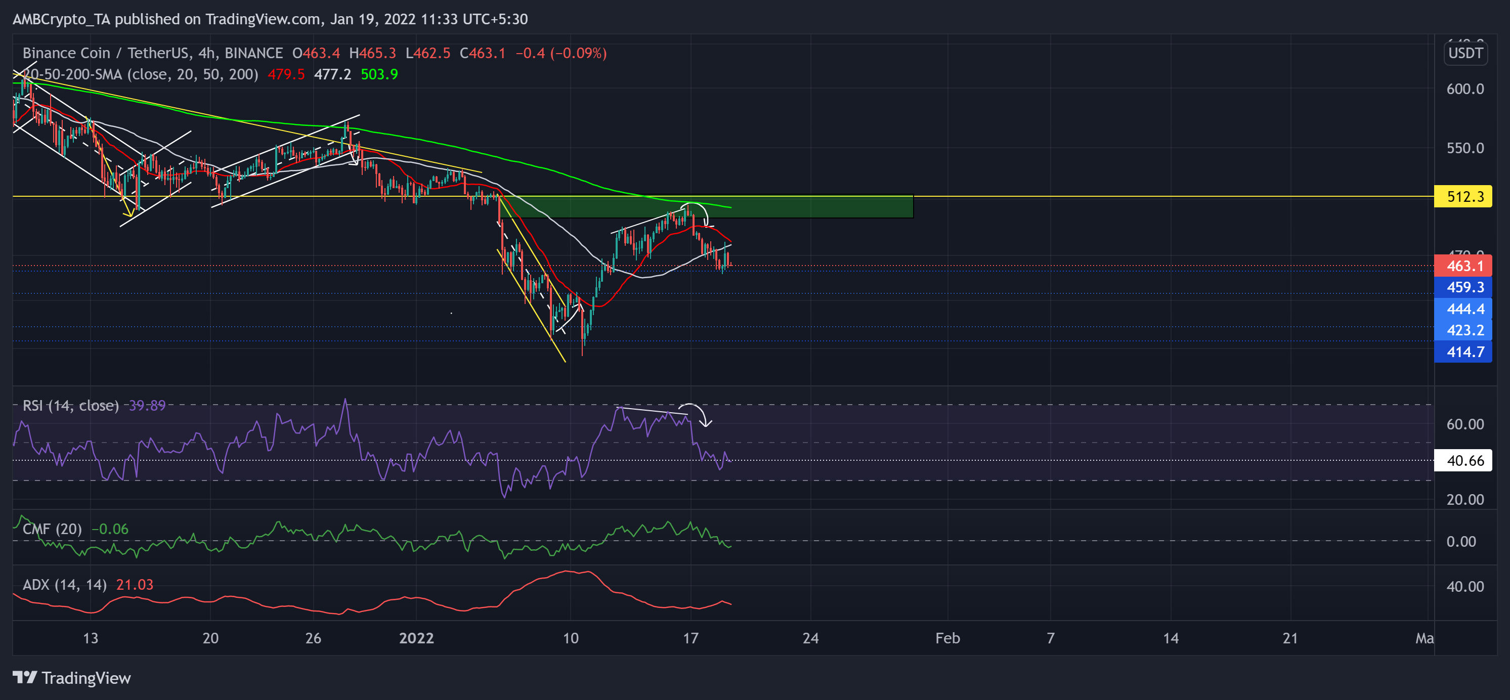The height and width of the screenshot is (700, 1510).
Task: Click the TradingView logo icon
Action: 26,678
